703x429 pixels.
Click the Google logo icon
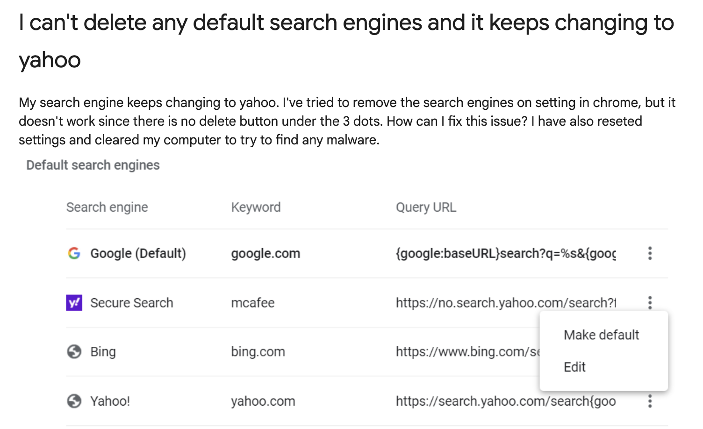74,253
